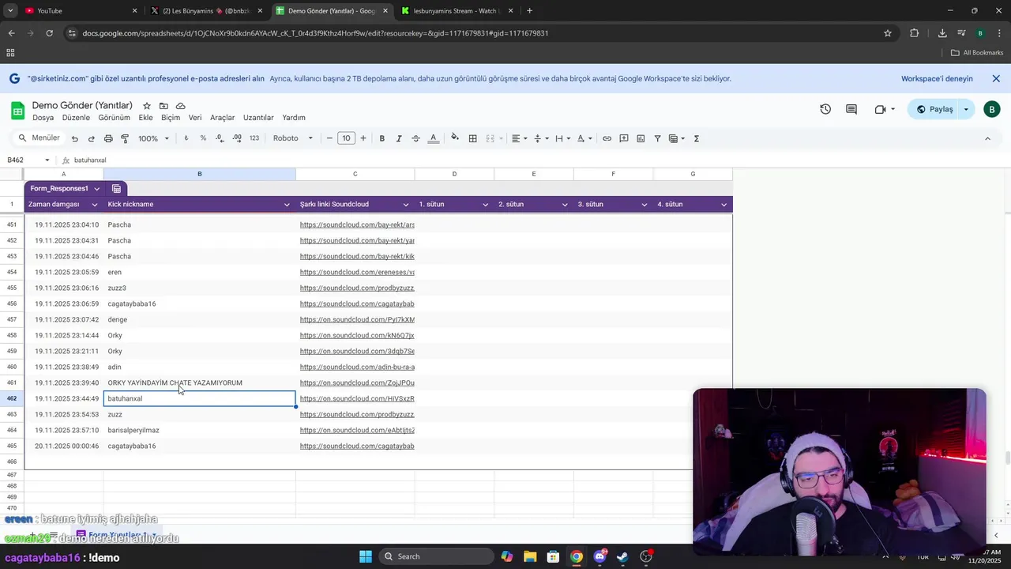Viewport: 1011px width, 569px height.
Task: Open Uzantılar menu
Action: click(258, 118)
